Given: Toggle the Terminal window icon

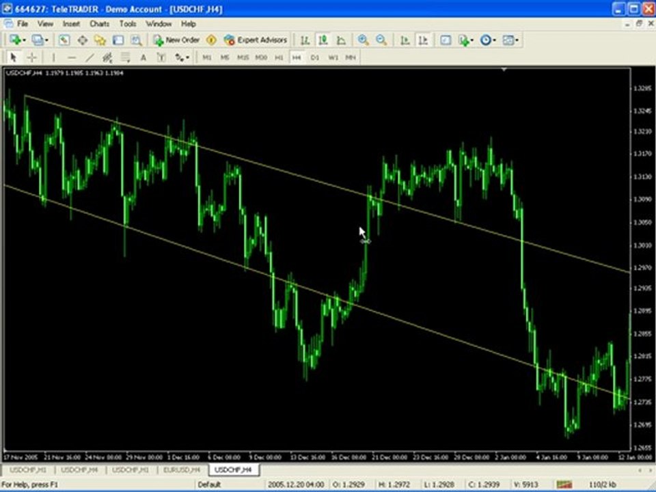Looking at the screenshot, I should (118, 40).
